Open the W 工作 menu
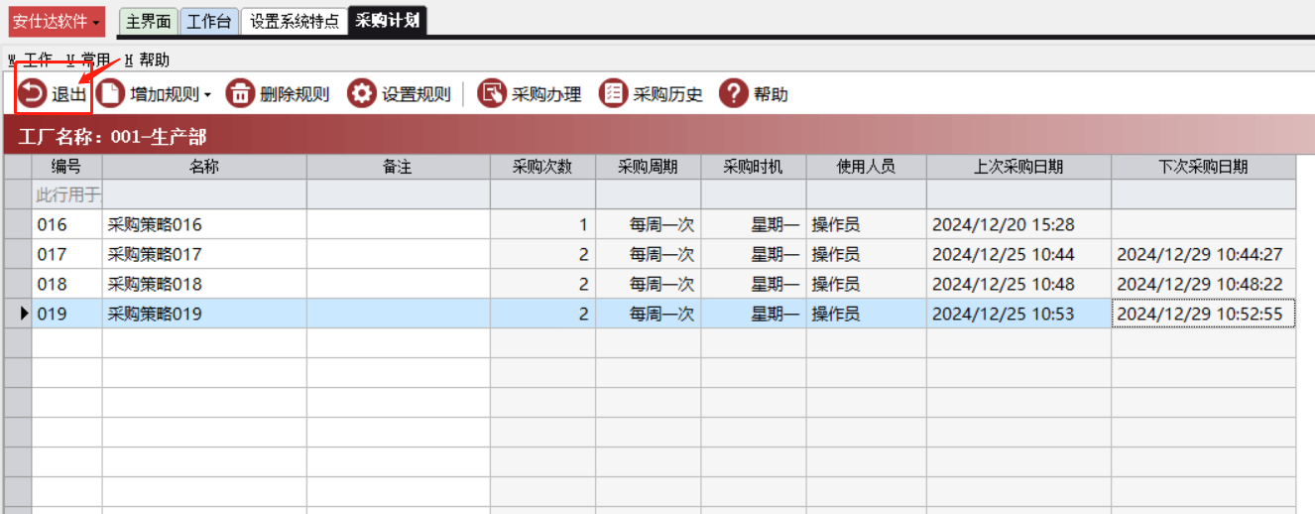Viewport: 1315px width, 514px height. tap(30, 60)
